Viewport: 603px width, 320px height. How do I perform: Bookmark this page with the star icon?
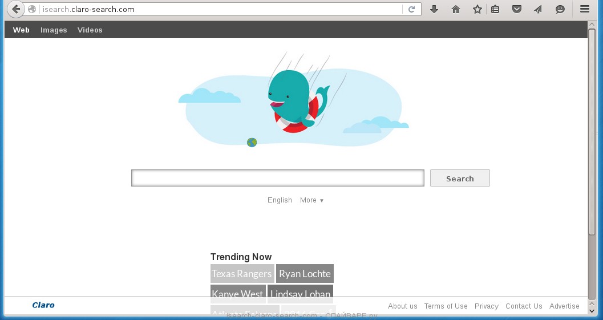477,9
